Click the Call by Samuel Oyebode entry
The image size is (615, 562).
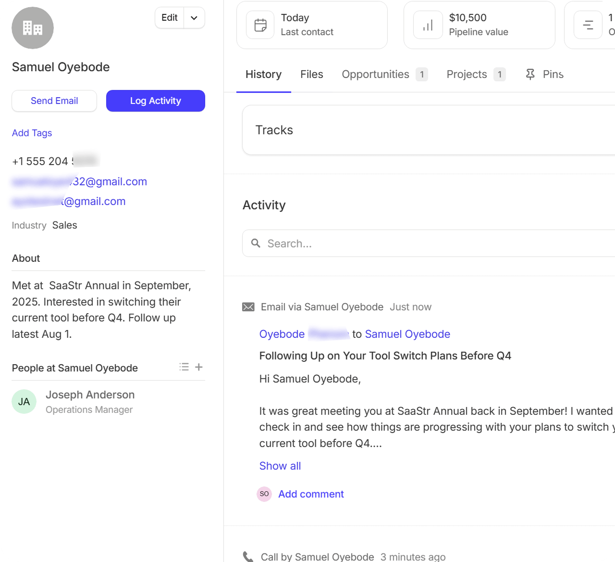coord(318,557)
